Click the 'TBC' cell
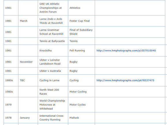The image size is (167, 125). tap(28, 80)
